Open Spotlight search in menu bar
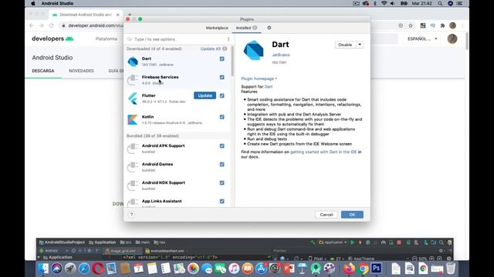The width and height of the screenshot is (494, 277). (x=440, y=3)
